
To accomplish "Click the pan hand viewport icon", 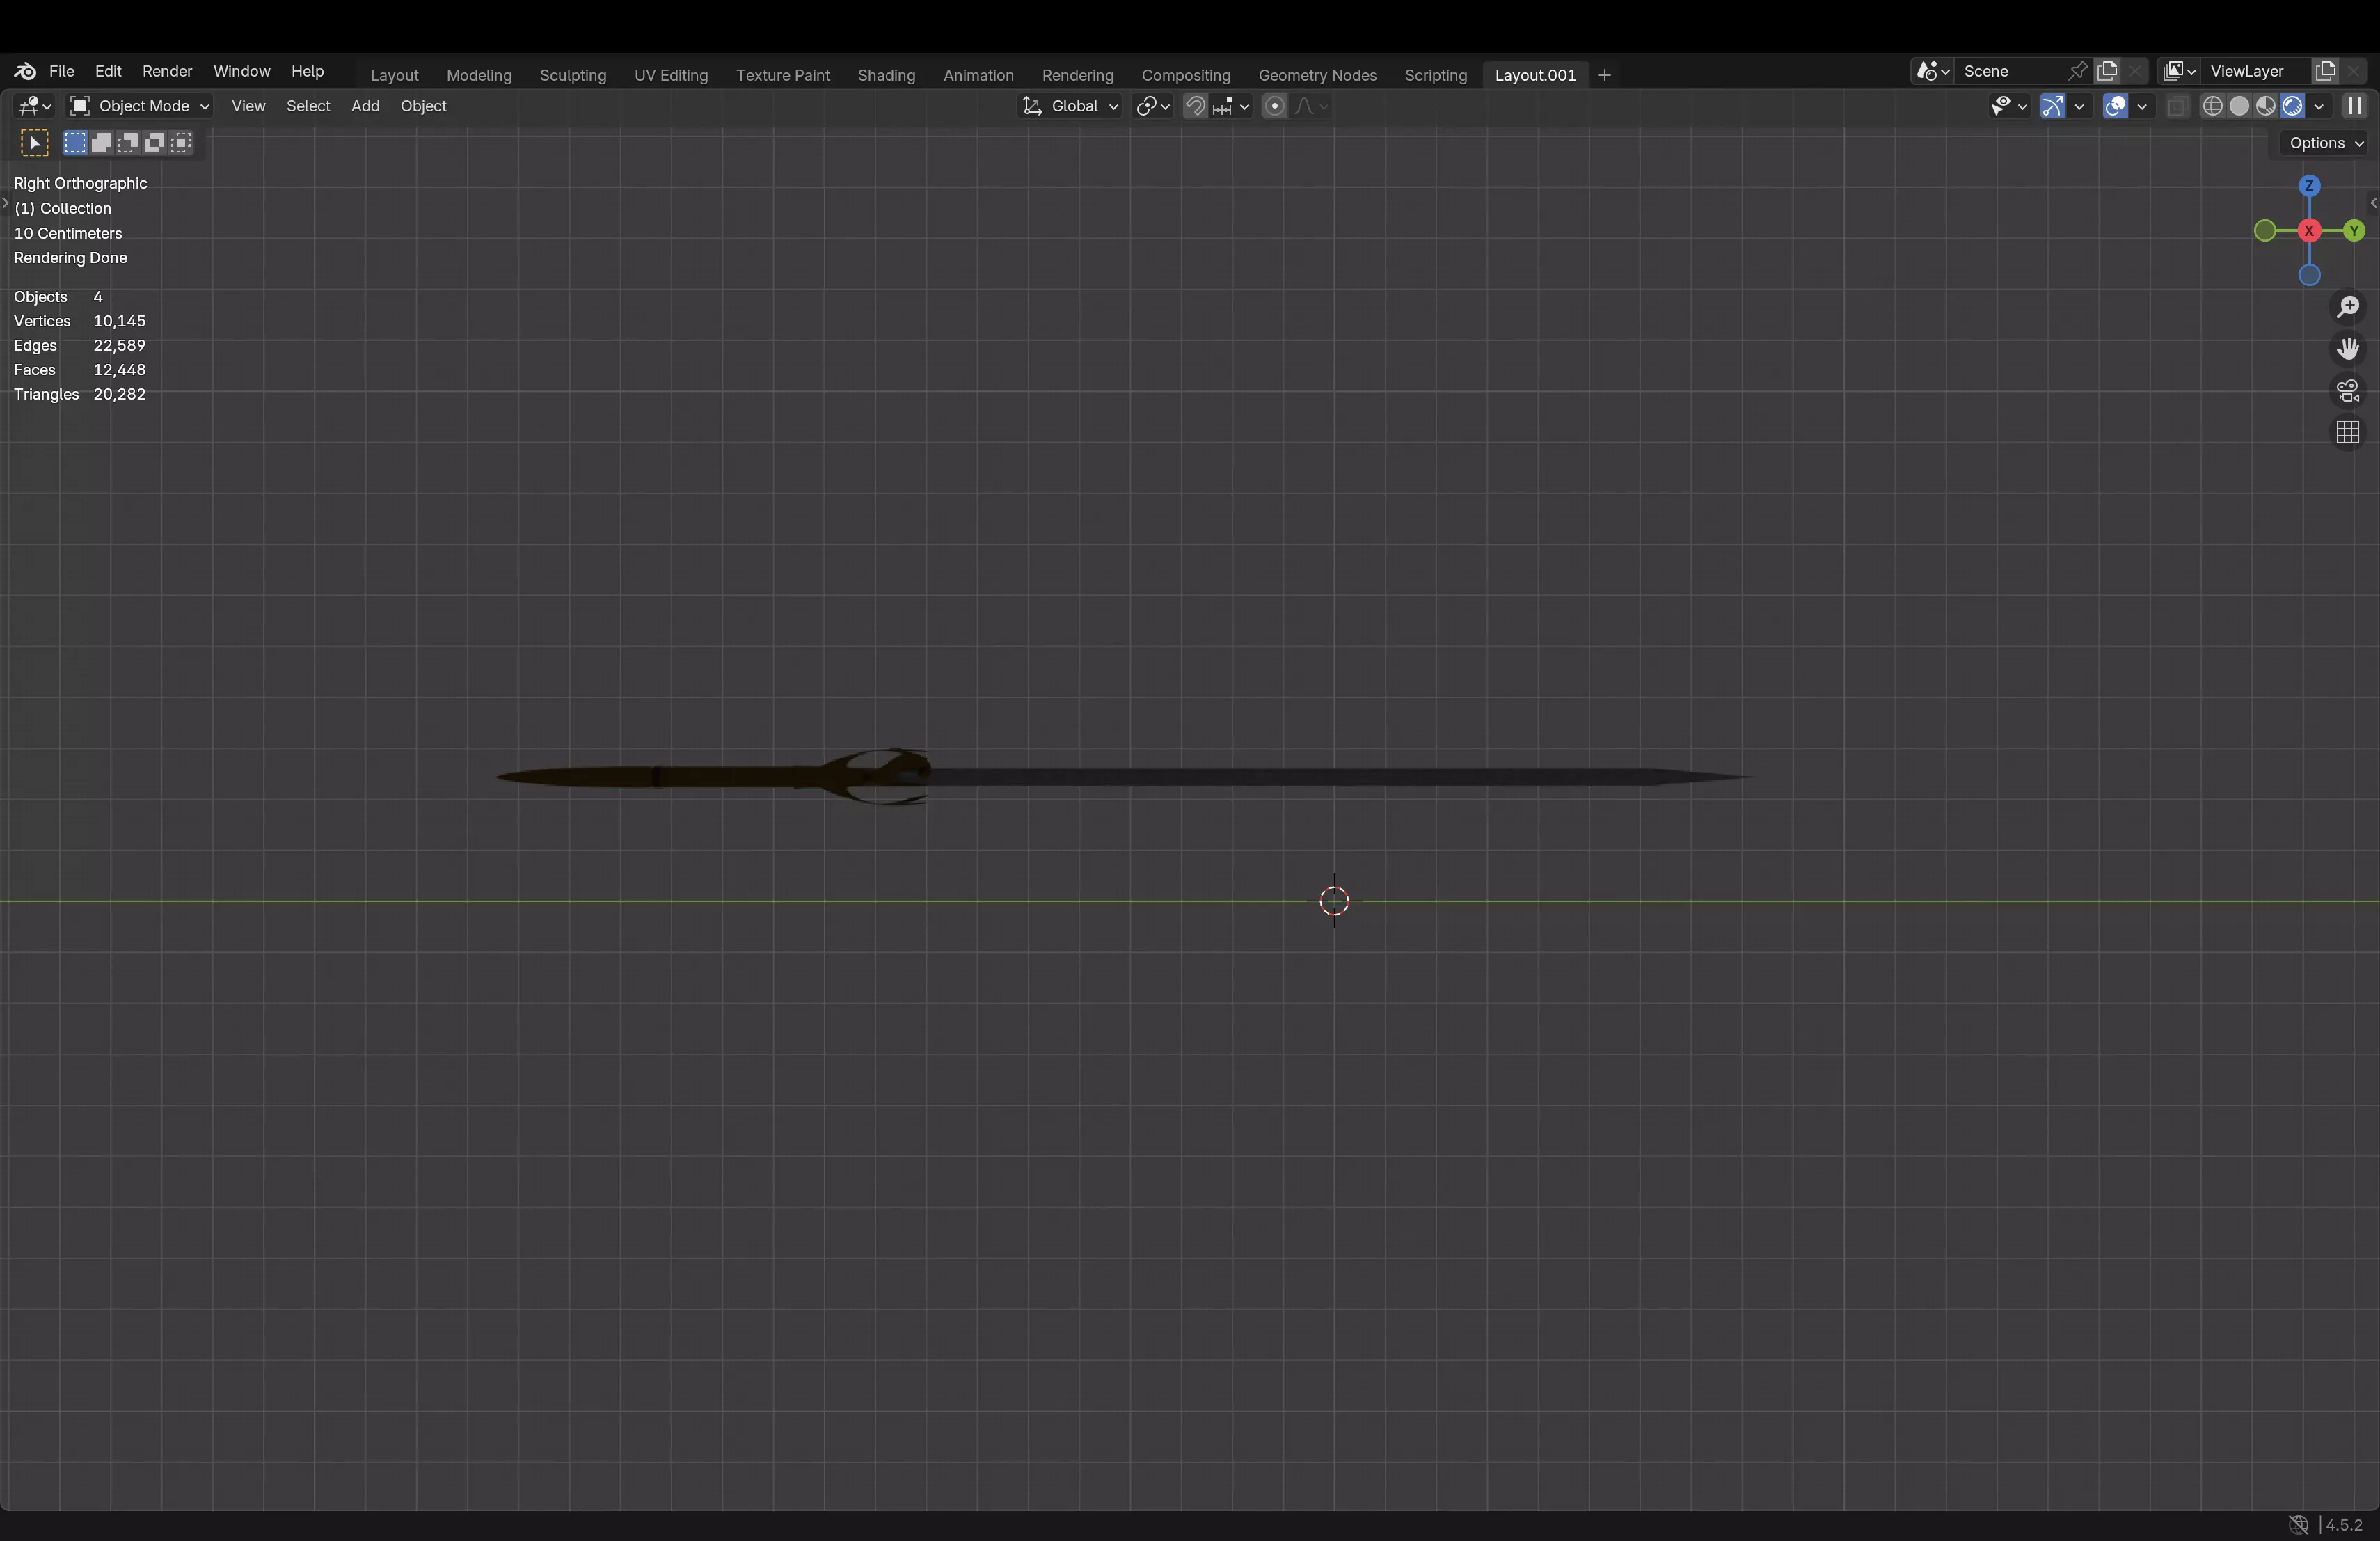I will point(2348,349).
